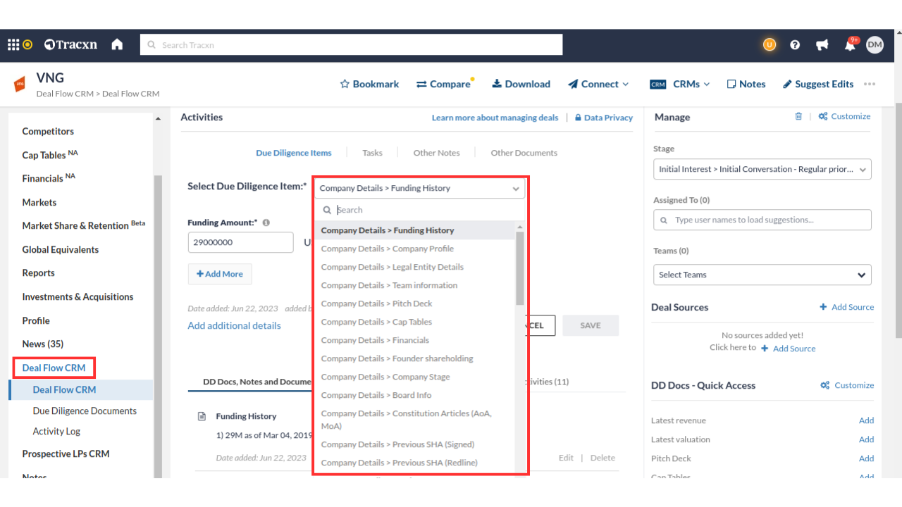Open the DM user profile avatar

click(875, 44)
